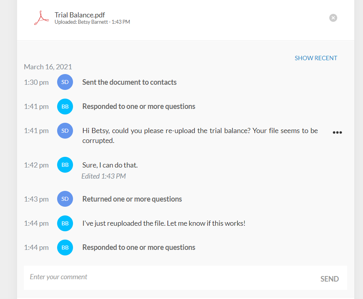The height and width of the screenshot is (299, 363).
Task: Click the SD avatar next to 1:30 pm
Action: [65, 82]
